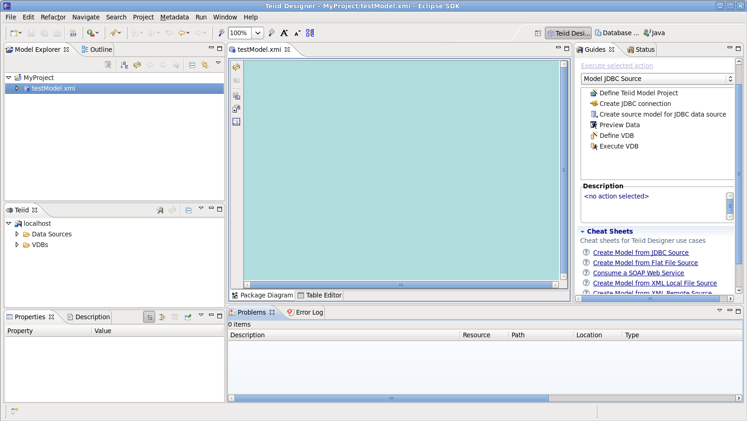747x421 pixels.
Task: Expand the Data Sources folder
Action: click(17, 234)
